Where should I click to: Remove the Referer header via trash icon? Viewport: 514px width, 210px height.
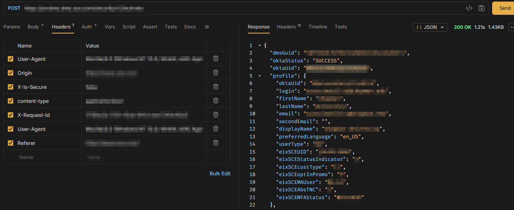point(215,143)
